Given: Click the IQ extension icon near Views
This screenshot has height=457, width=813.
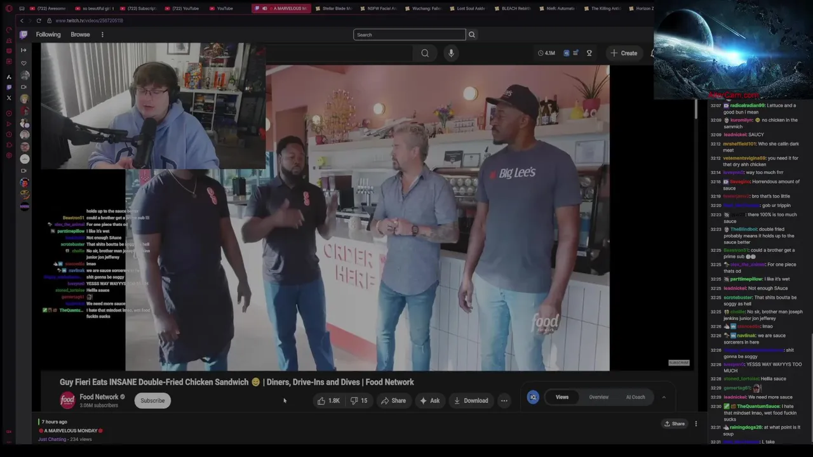Looking at the screenshot, I should click(533, 397).
